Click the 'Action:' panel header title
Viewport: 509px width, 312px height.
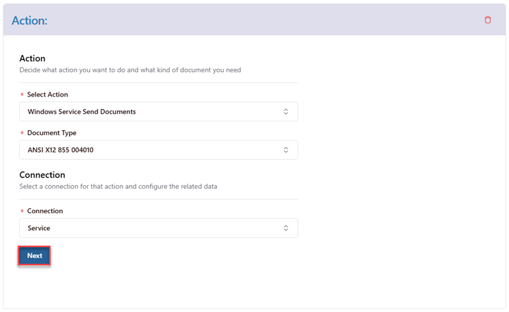(x=29, y=20)
